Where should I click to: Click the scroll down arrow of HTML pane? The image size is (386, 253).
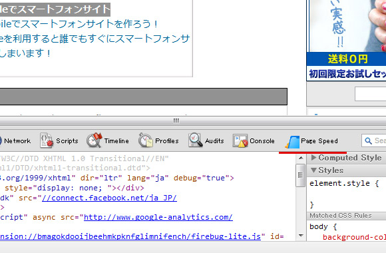pyautogui.click(x=301, y=236)
